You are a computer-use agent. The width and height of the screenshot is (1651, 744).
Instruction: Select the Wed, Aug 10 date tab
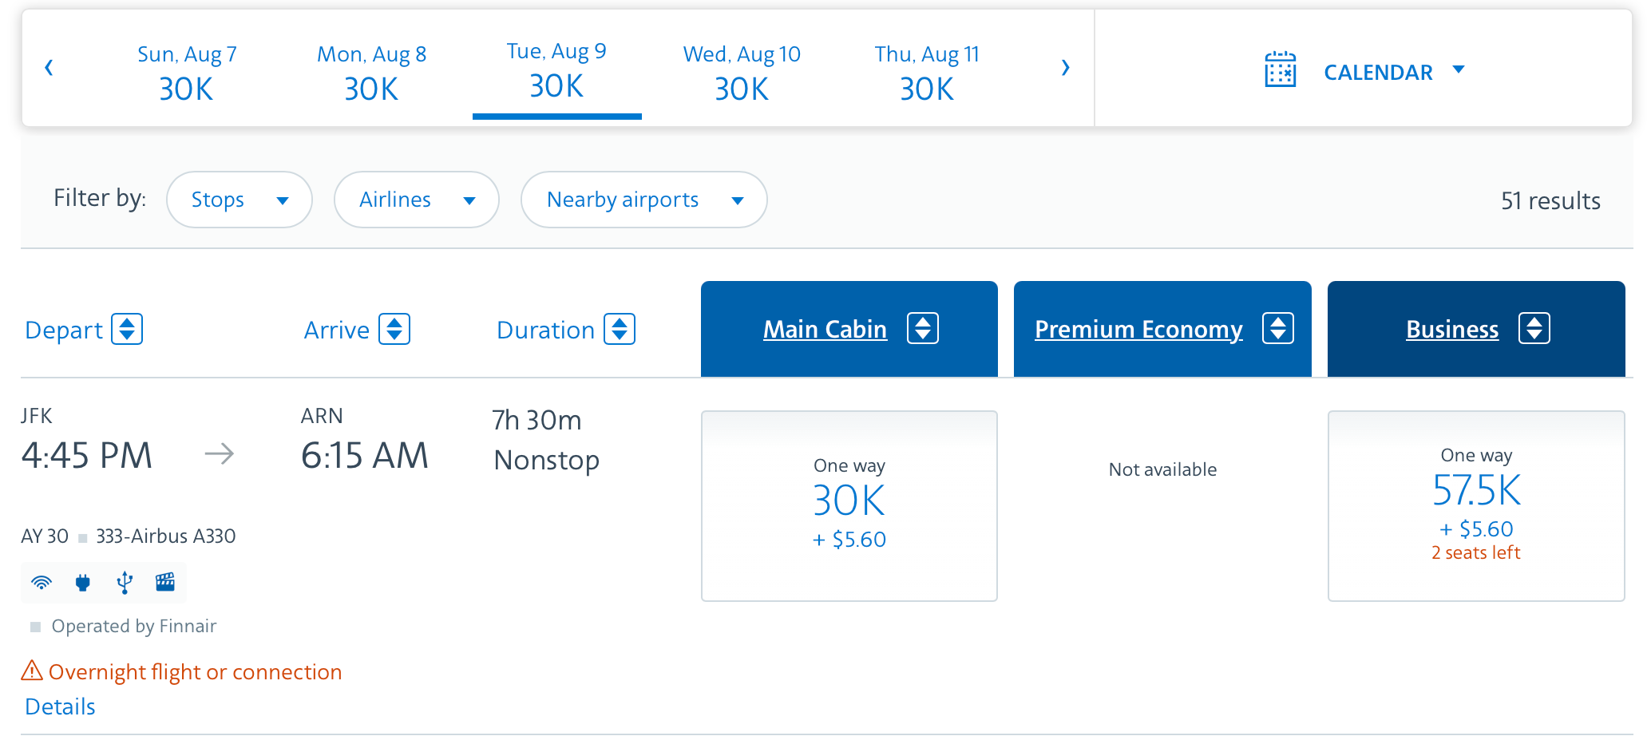[x=742, y=72]
